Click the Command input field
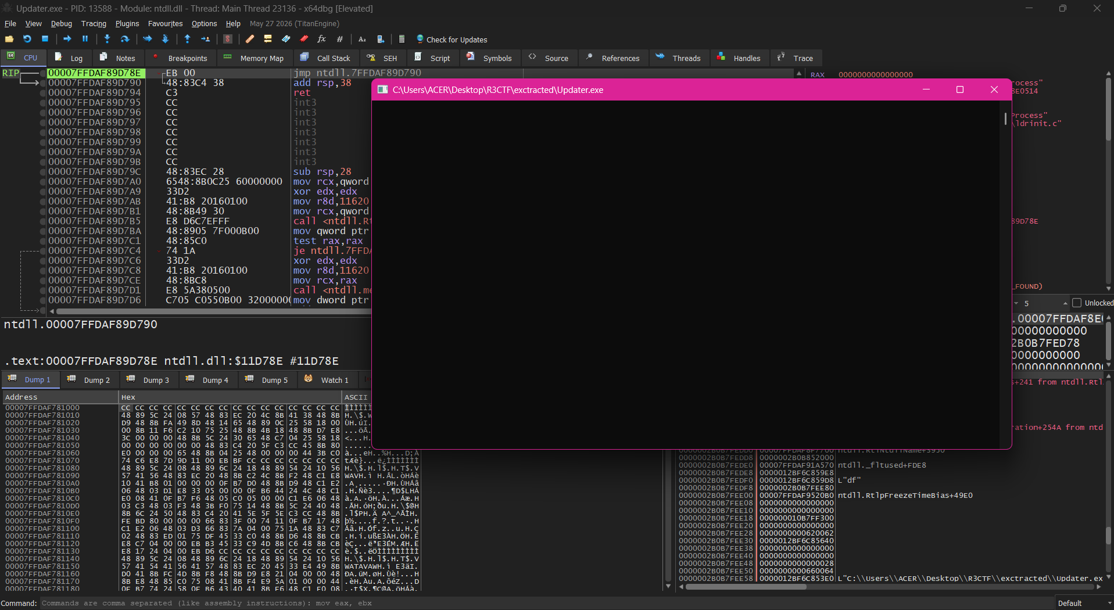Viewport: 1114px width, 610px height. [546, 603]
